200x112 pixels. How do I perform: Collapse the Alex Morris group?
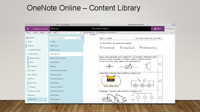click(26, 79)
